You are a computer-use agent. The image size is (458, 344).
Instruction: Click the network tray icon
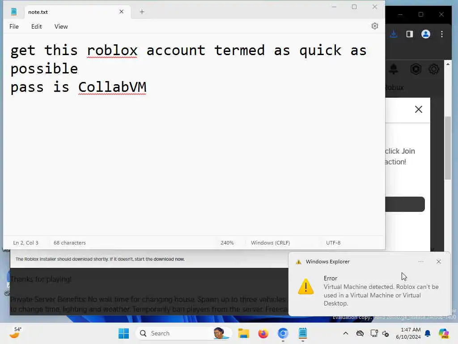(374, 333)
